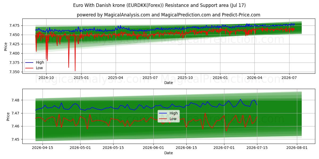This screenshot has height=159, width=319.
Task: Click the top chart 'Date' axis label
Action: pos(169,83)
